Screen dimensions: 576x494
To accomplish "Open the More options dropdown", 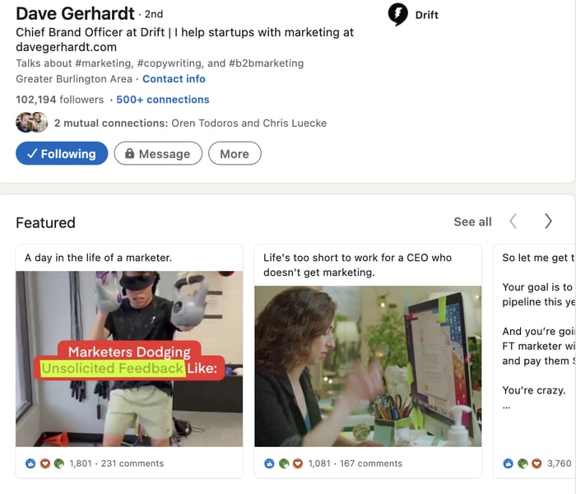I will point(235,153).
